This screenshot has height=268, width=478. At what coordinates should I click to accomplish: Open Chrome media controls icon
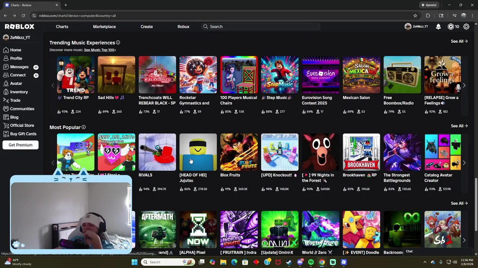click(454, 16)
